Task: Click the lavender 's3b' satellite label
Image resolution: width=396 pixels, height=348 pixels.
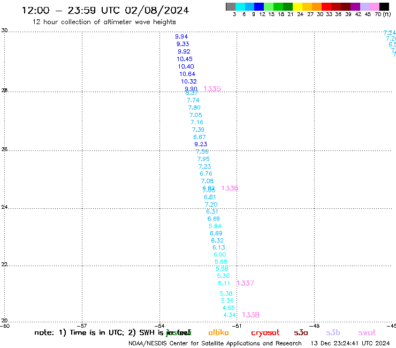Action: coord(333,332)
